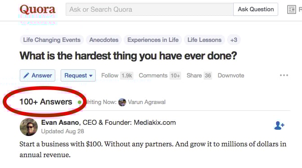The height and width of the screenshot is (168, 302).
Task: Downvote the question
Action: tap(231, 76)
